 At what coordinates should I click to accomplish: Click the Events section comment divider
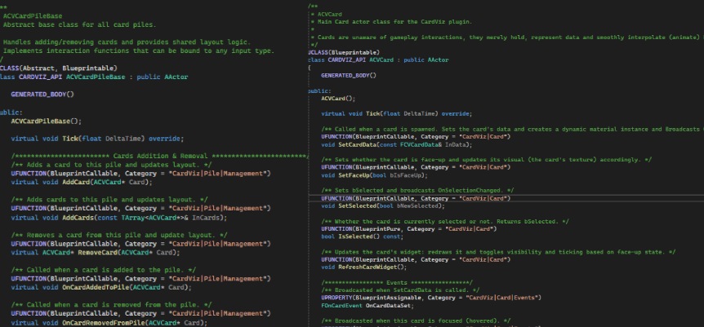coord(396,283)
